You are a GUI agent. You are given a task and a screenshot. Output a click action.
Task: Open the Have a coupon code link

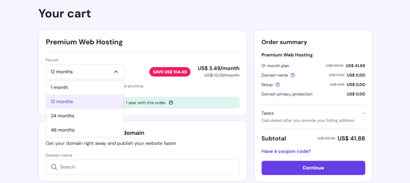[x=286, y=151]
